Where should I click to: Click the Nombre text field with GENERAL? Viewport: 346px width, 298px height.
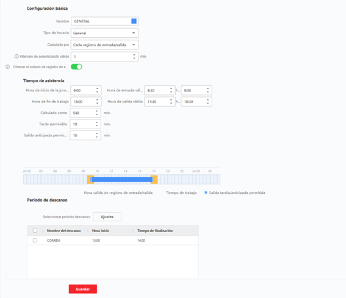(104, 21)
